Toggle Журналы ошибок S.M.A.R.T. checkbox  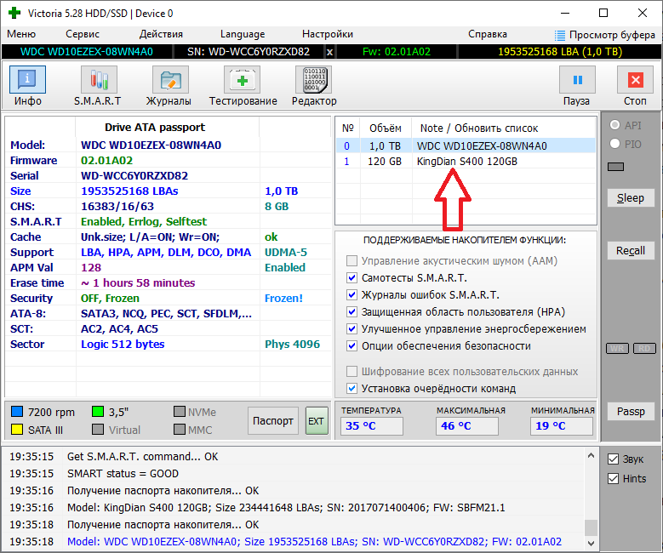coord(352,294)
